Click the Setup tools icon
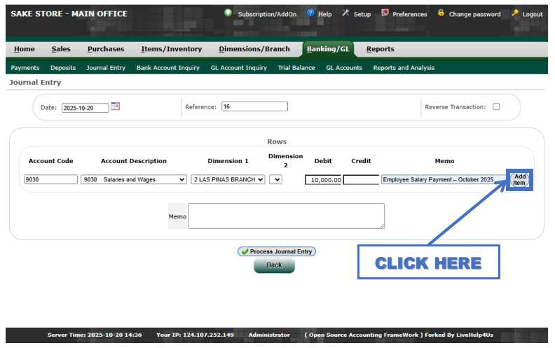The height and width of the screenshot is (348, 555). click(x=345, y=13)
